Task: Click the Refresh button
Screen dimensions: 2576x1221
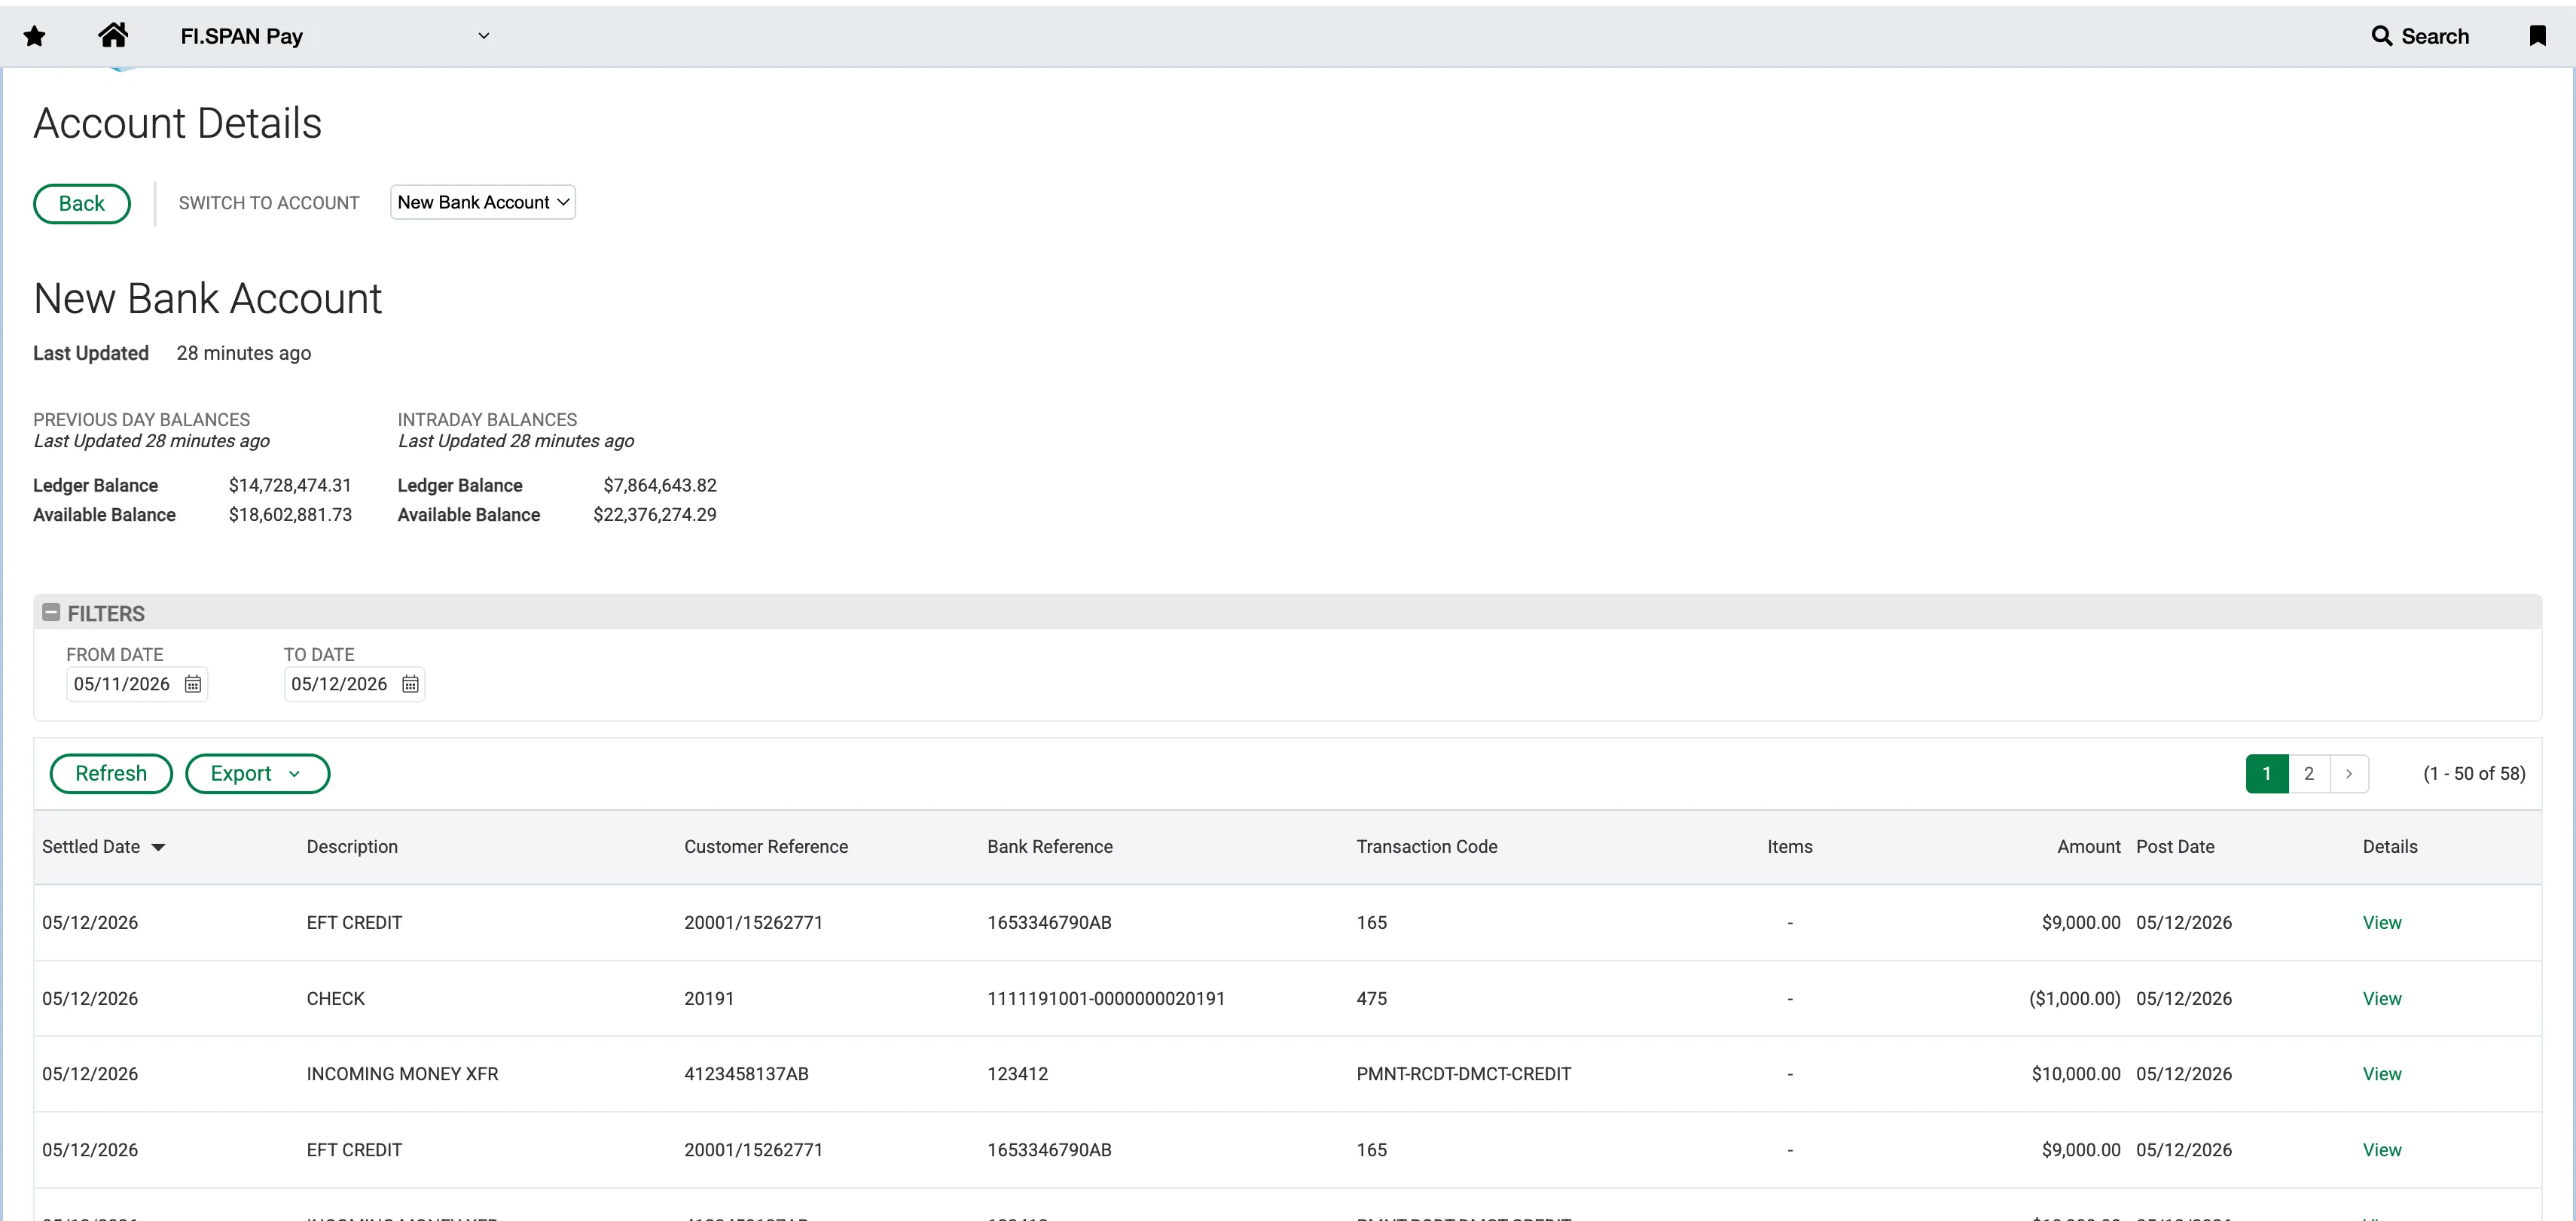Action: 111,773
